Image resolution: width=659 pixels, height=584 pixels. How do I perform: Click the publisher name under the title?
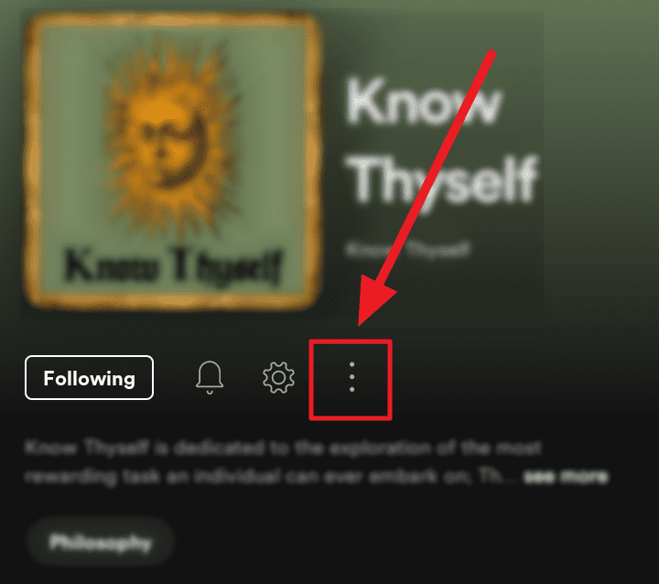[x=407, y=249]
